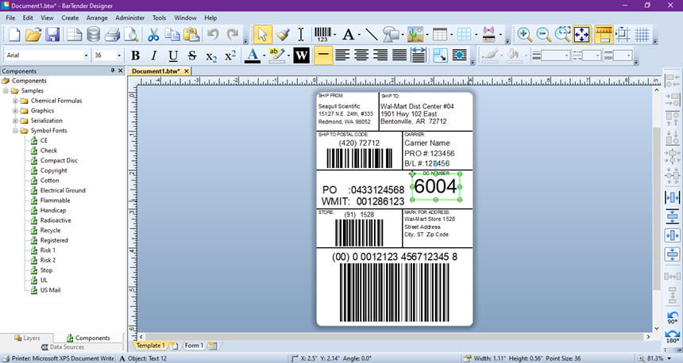Image resolution: width=683 pixels, height=363 pixels.
Task: Open print preview magnifier icon
Action: pyautogui.click(x=131, y=34)
